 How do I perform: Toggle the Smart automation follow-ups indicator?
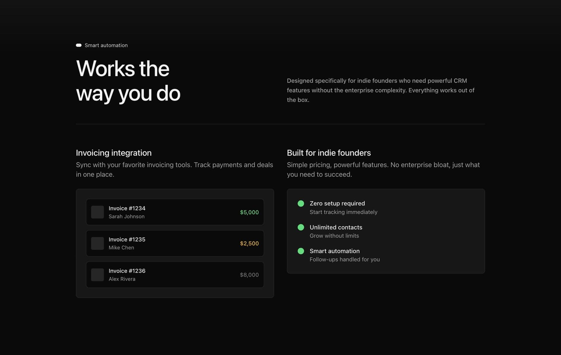pyautogui.click(x=301, y=251)
